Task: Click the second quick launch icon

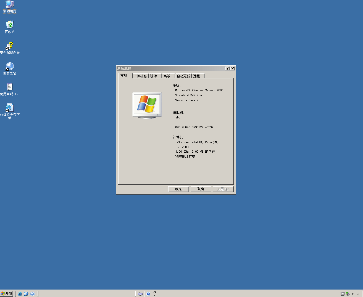Action: 26,294
